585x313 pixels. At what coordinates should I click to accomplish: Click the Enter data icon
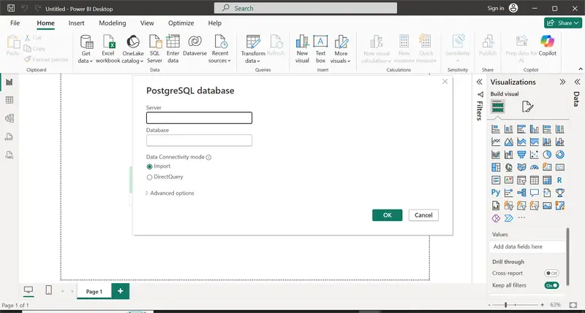coord(173,49)
